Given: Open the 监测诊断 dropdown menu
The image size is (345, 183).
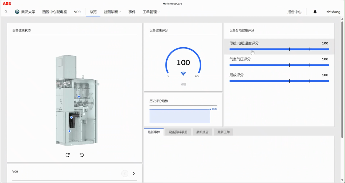Looking at the screenshot, I should click(112, 12).
